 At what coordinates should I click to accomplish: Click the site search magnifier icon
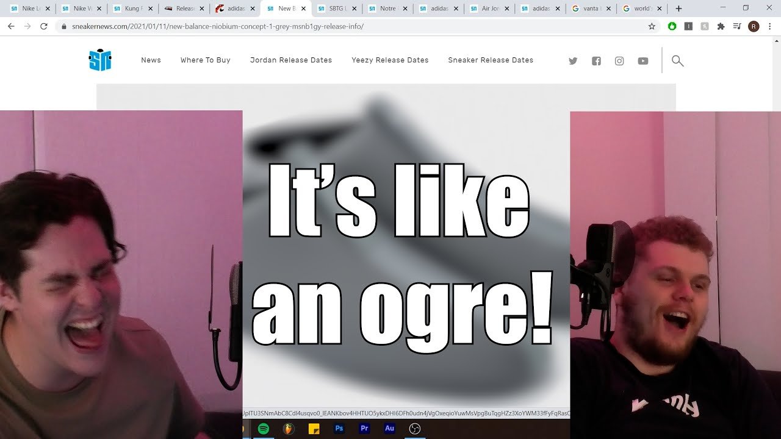tap(677, 60)
